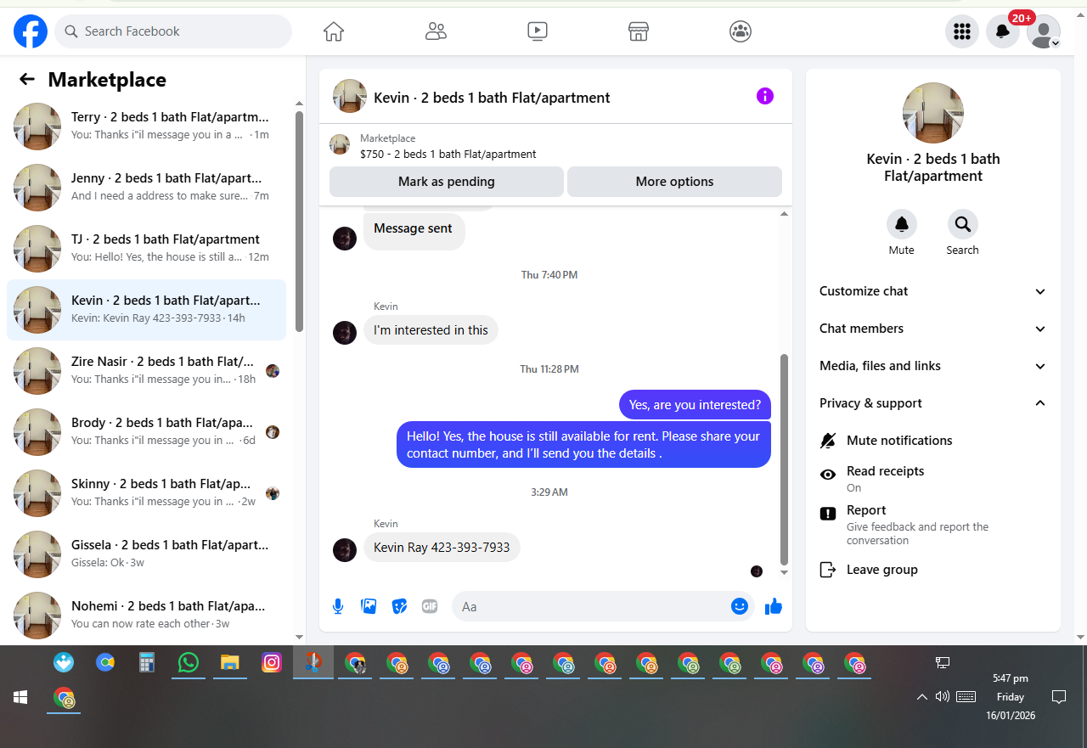Click Kevin's avatar beside I'm interested message
Image resolution: width=1087 pixels, height=748 pixels.
click(x=345, y=333)
